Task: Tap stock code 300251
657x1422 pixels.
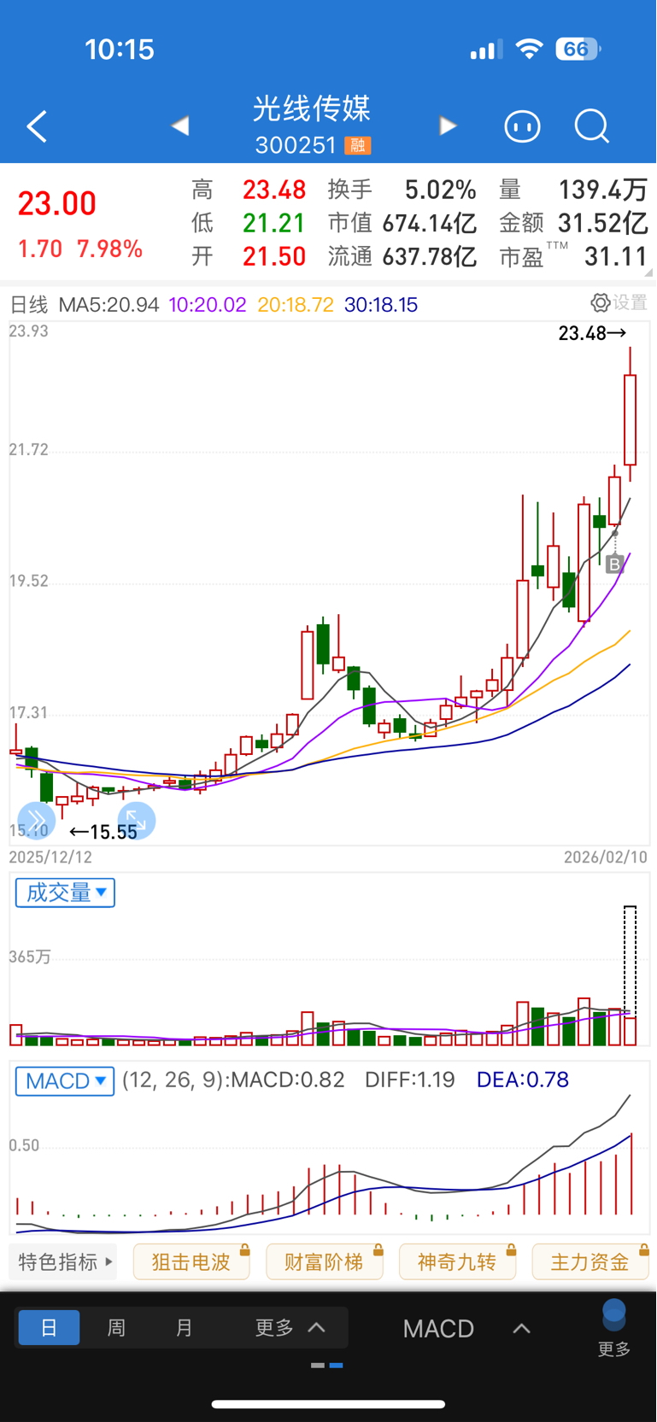Action: [x=296, y=145]
